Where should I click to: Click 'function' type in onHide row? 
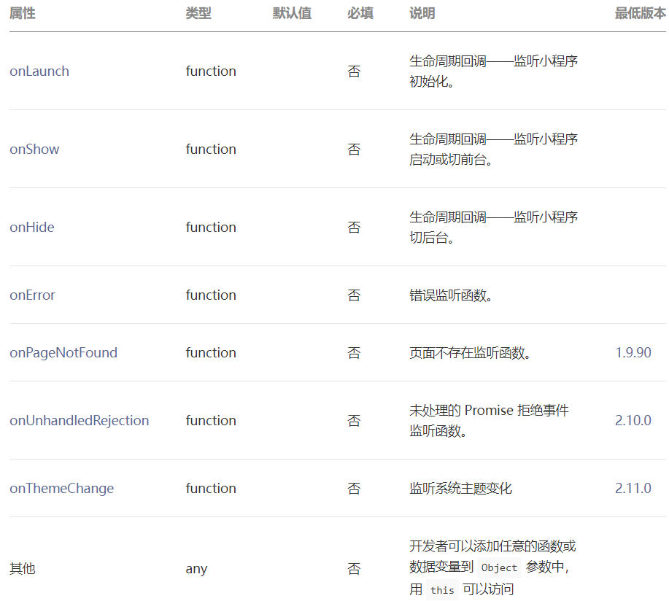click(x=211, y=227)
